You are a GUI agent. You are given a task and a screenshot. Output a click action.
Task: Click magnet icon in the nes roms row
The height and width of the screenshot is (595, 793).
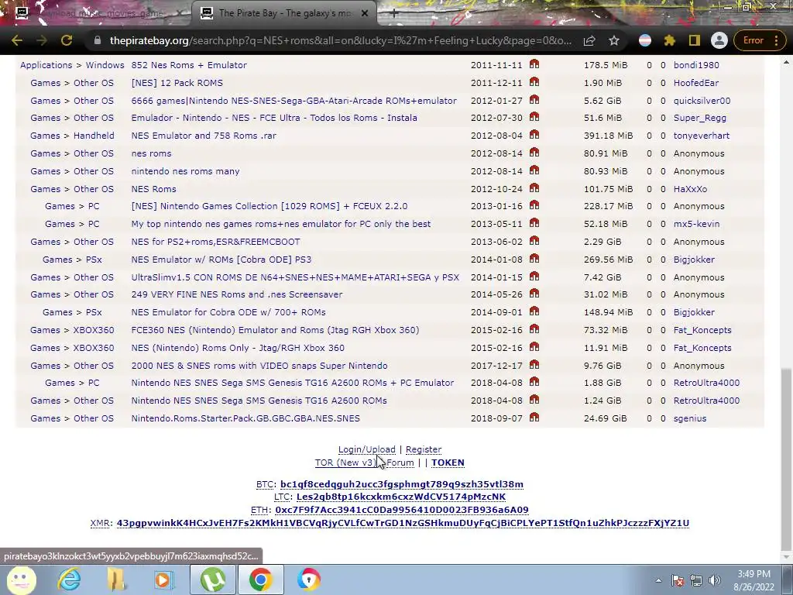pos(534,153)
